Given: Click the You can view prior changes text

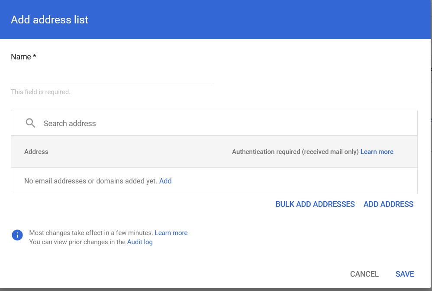Looking at the screenshot, I should 77,242.
